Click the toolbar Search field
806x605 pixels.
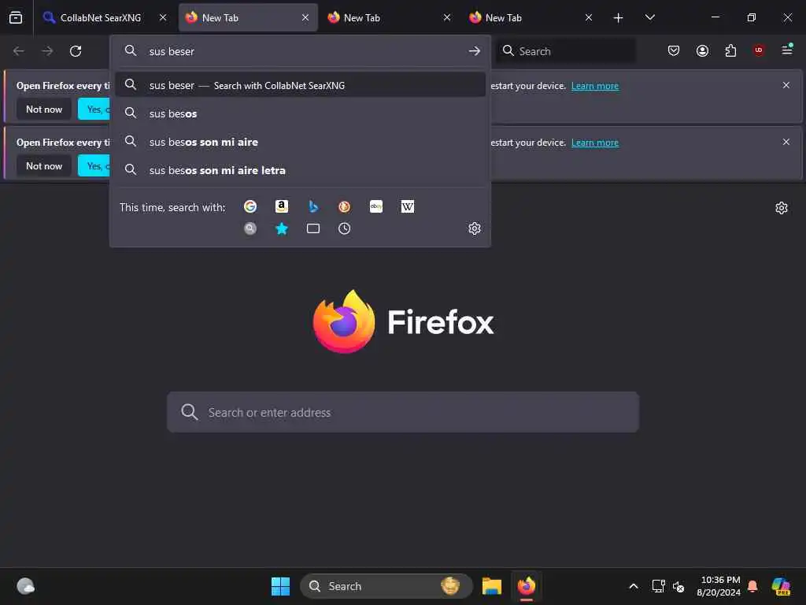tap(565, 51)
